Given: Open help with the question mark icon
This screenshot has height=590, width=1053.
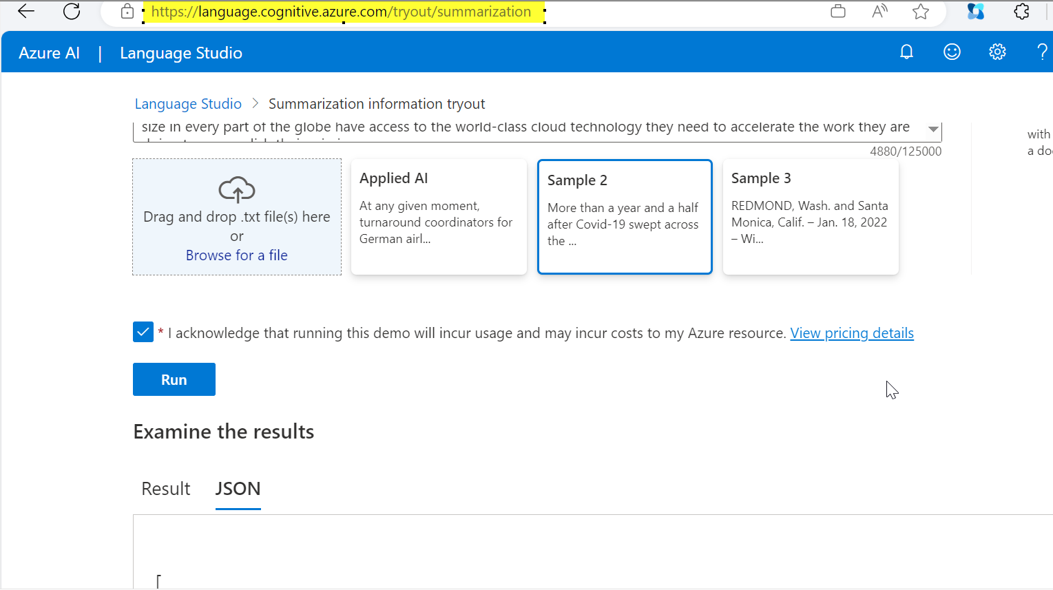Looking at the screenshot, I should pos(1042,52).
